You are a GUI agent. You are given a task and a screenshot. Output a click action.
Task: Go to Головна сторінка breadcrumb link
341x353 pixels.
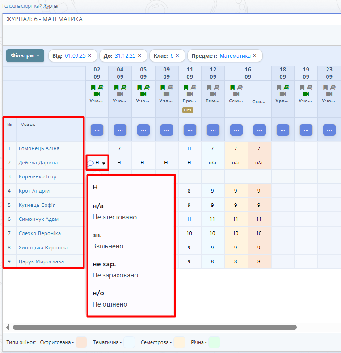coord(20,6)
